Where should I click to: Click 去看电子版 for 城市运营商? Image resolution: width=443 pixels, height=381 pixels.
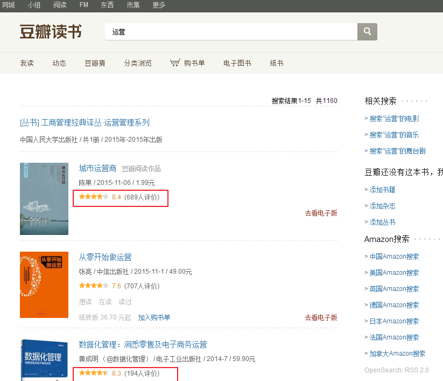[320, 213]
